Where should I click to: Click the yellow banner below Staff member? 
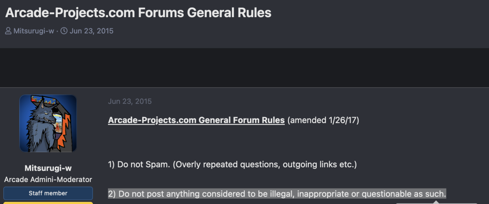pos(48,203)
